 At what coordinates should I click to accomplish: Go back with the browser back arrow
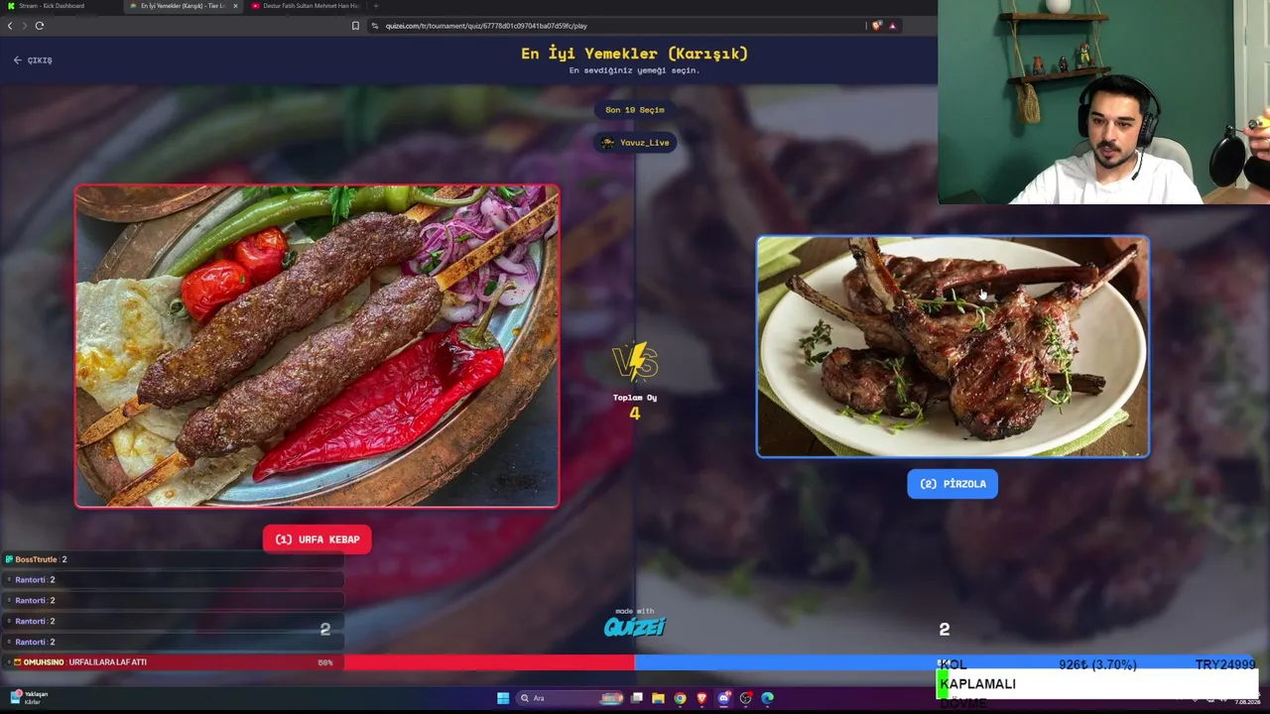[x=10, y=26]
